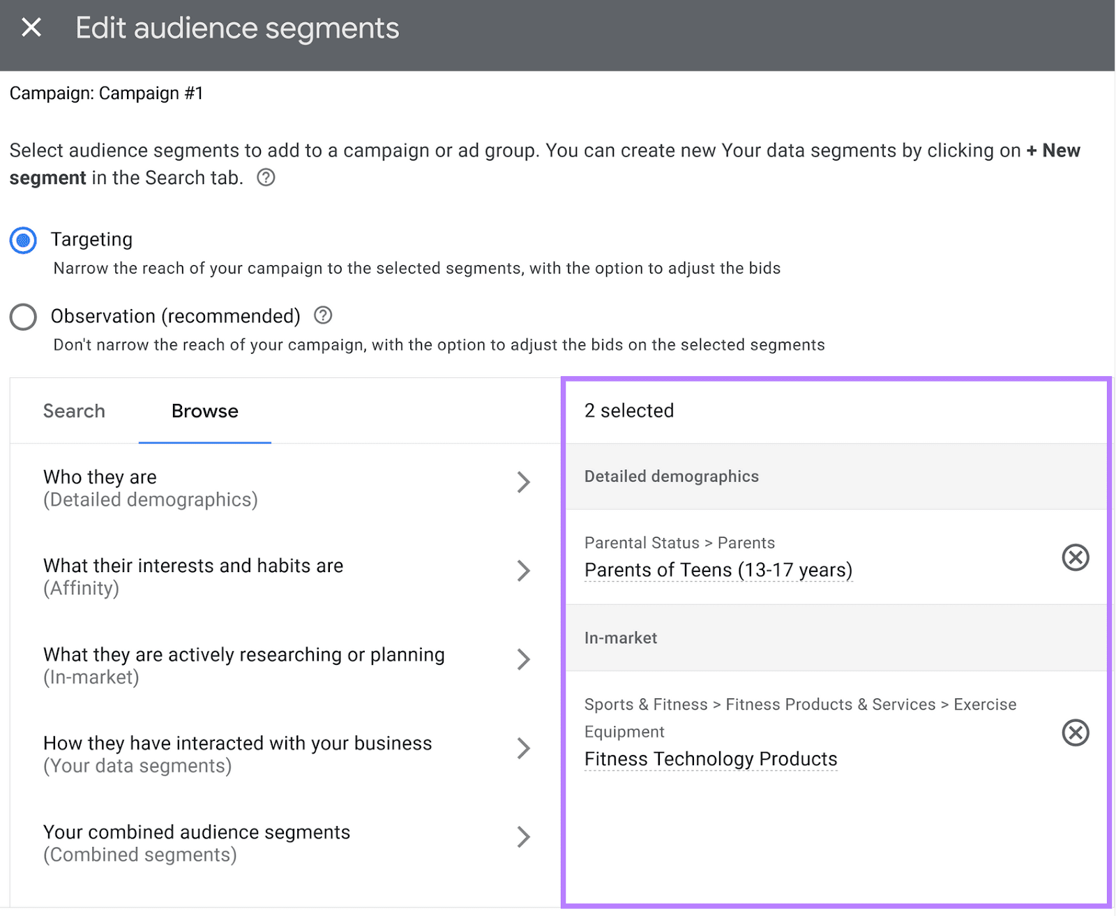Remove the Parents of Teens segment
Viewport: 1116px width, 916px height.
1076,557
